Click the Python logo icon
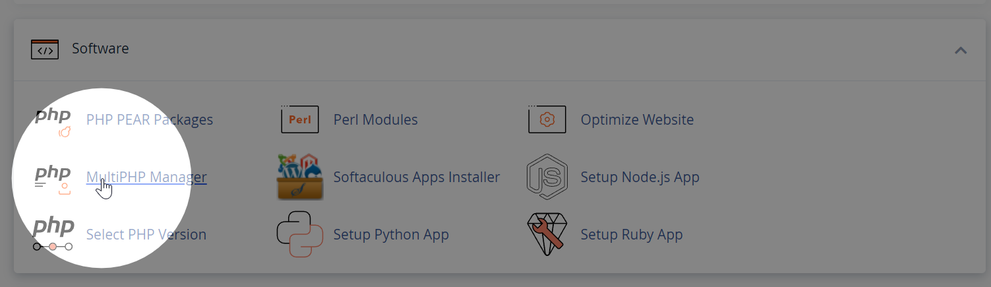 pos(300,234)
